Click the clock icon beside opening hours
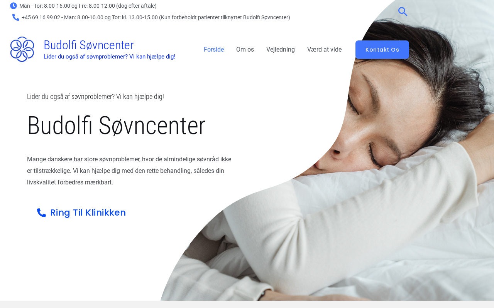Image resolution: width=494 pixels, height=308 pixels. click(x=14, y=6)
